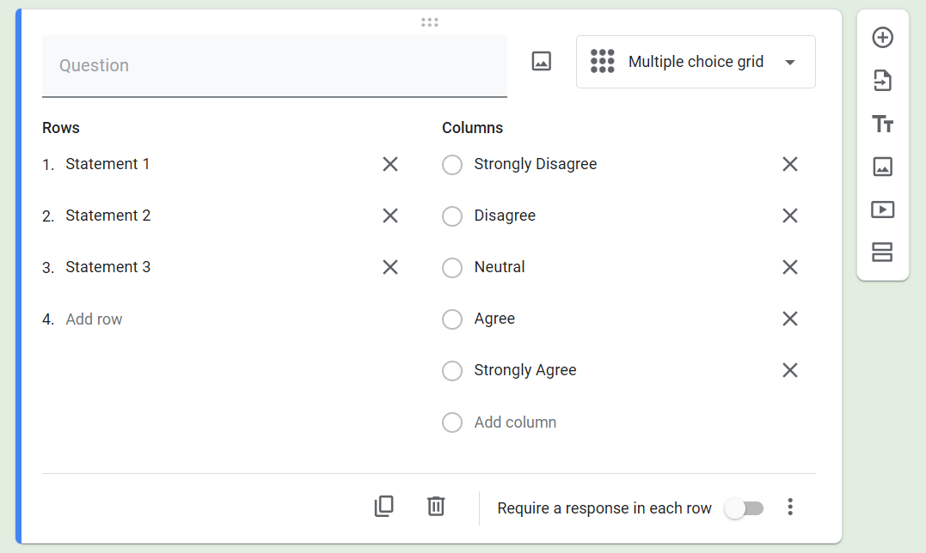
Task: Click Add row placeholder
Action: coord(95,319)
